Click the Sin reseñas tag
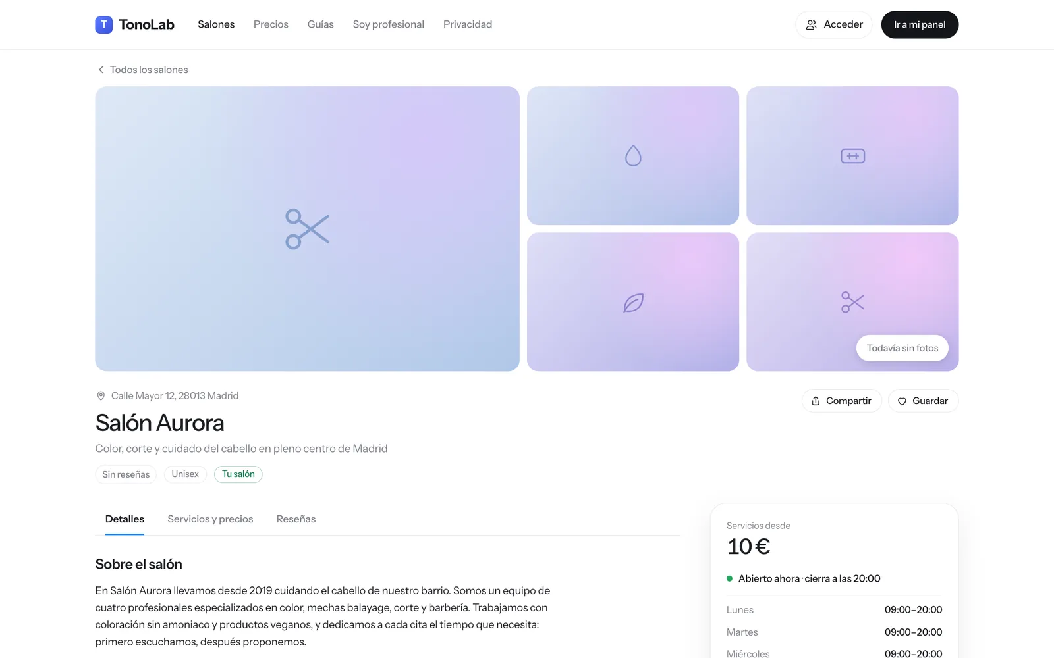The image size is (1054, 658). point(126,474)
